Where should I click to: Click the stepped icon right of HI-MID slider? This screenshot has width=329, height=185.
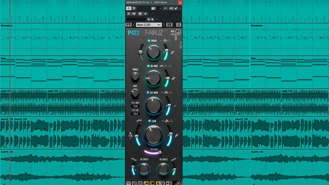click(x=174, y=79)
